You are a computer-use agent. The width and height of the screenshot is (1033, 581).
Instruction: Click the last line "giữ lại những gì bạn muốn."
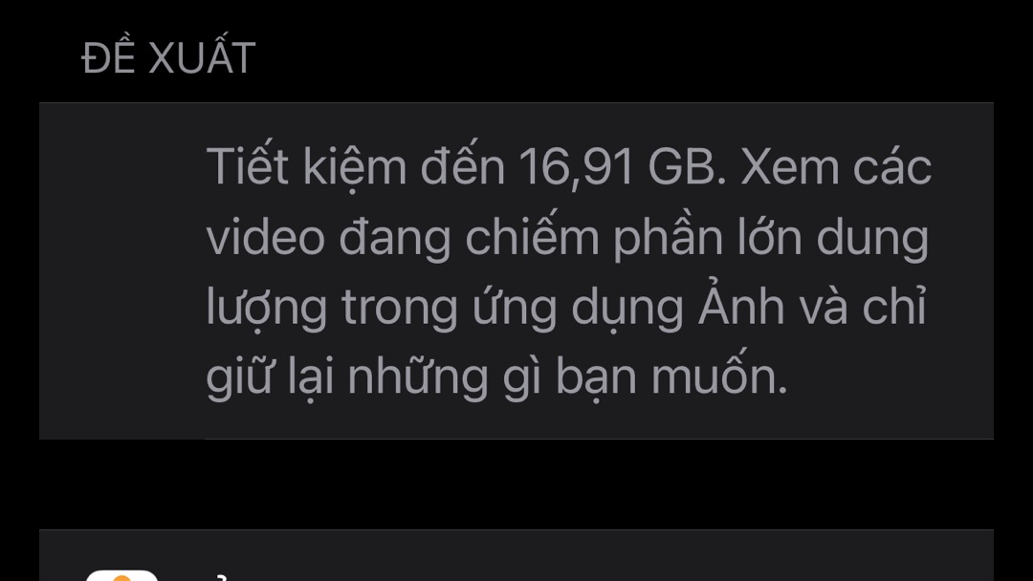pyautogui.click(x=496, y=377)
